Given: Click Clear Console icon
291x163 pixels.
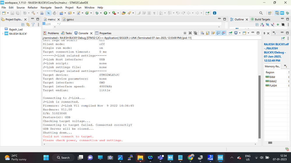Looking at the screenshot, I should (x=202, y=33).
